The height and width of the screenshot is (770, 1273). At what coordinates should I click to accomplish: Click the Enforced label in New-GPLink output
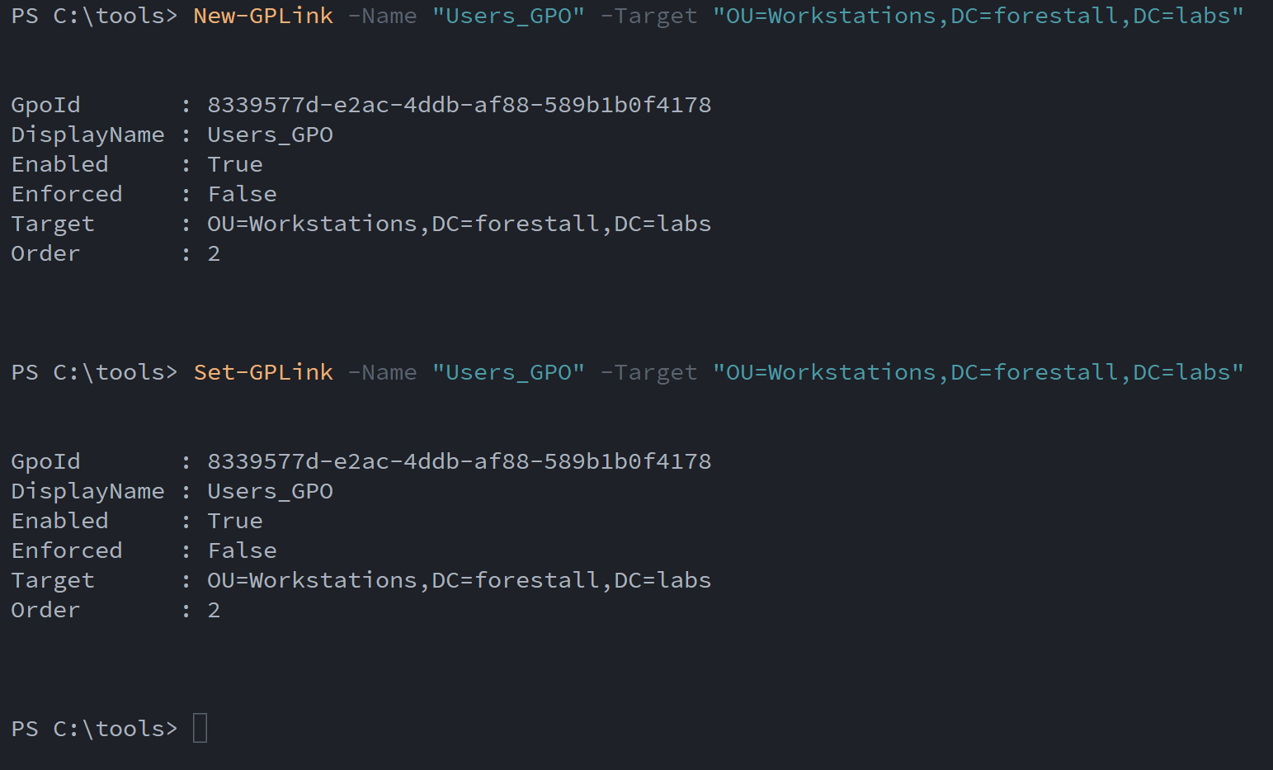(x=67, y=194)
